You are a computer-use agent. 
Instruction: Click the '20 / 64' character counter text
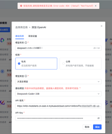[96, 48]
